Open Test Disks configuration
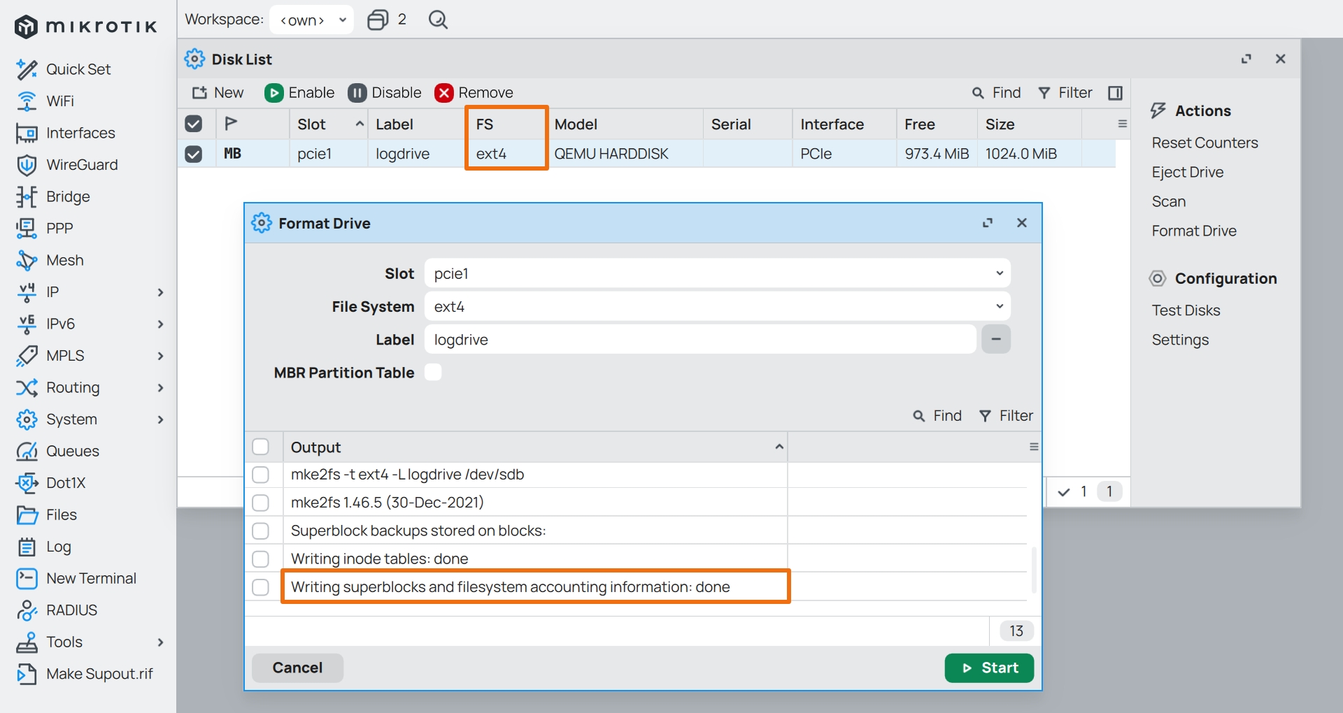Viewport: 1343px width, 713px height. (x=1186, y=310)
